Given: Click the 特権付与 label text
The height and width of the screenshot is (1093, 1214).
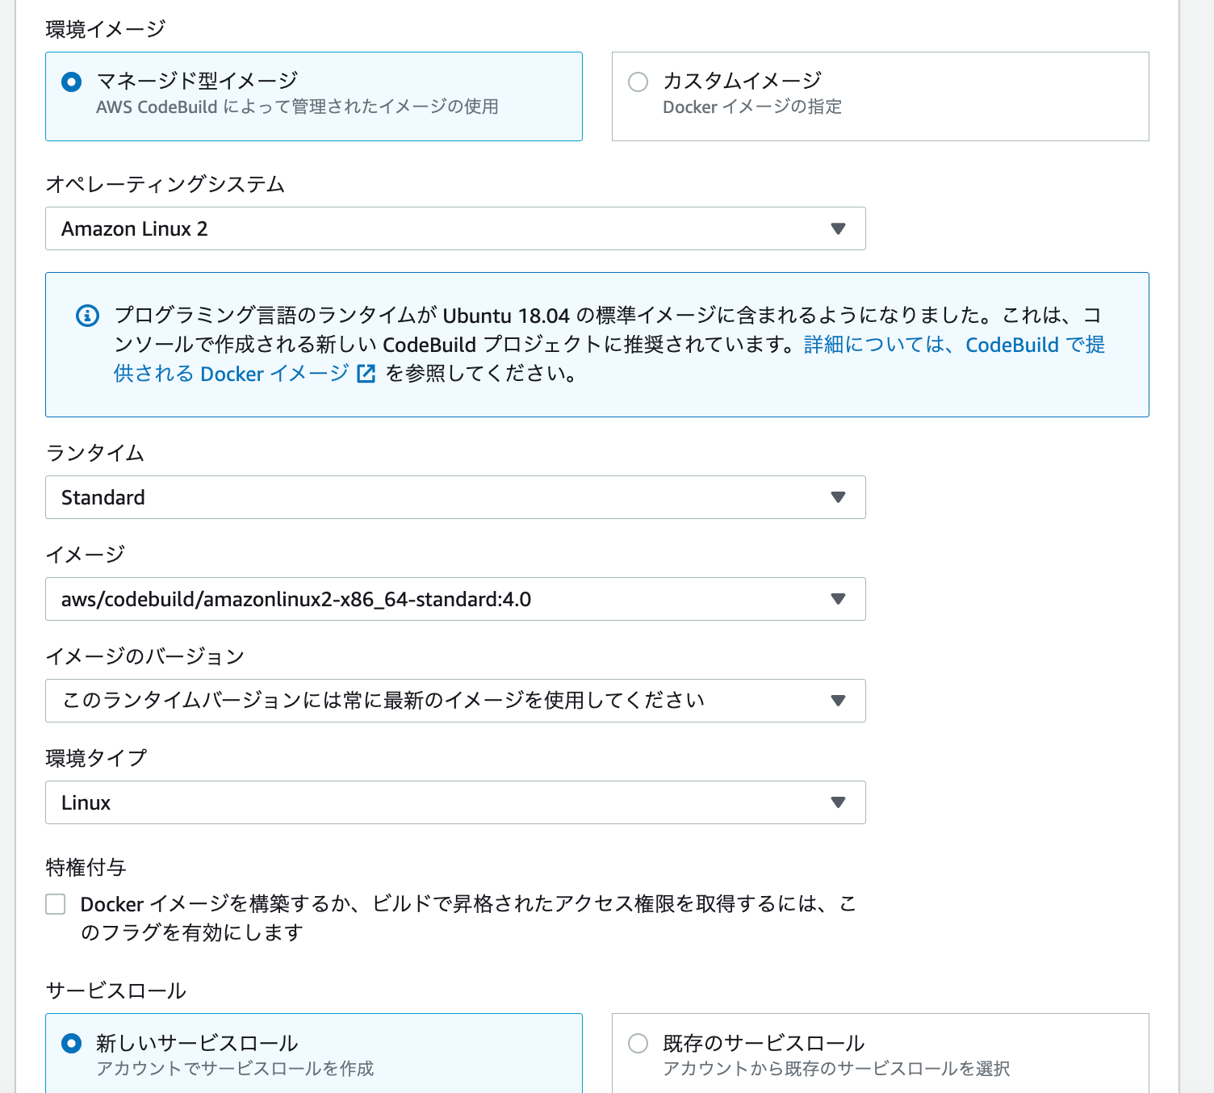Looking at the screenshot, I should [86, 868].
